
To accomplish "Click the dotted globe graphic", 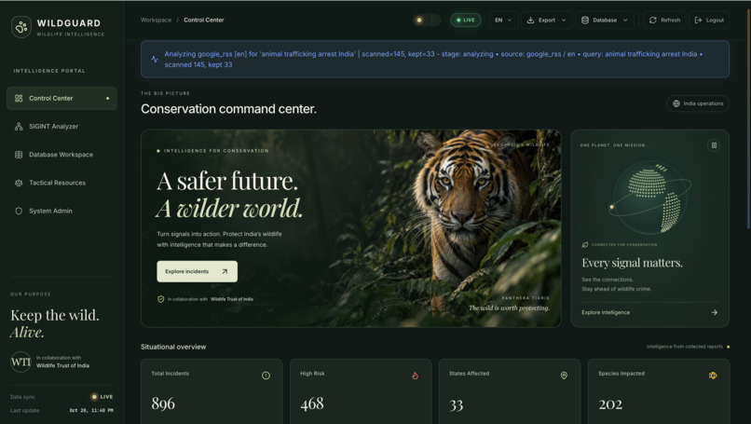I will [x=649, y=198].
